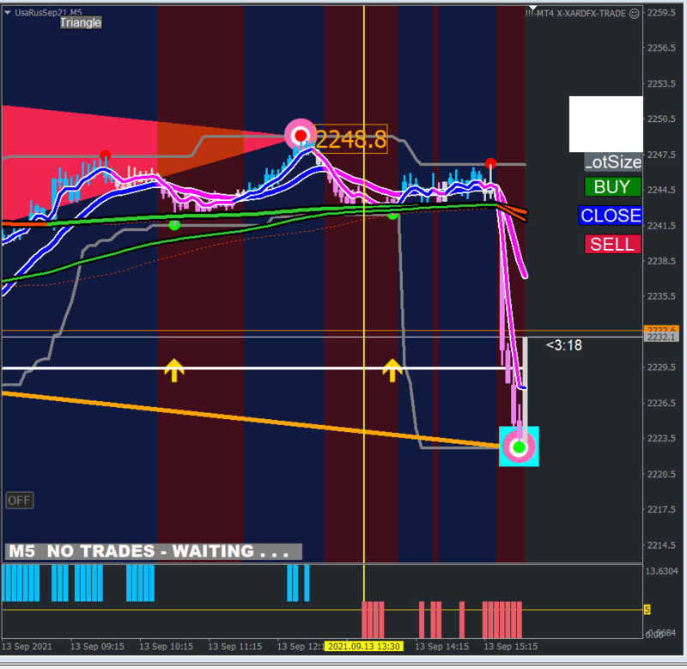Click the M5 NO TRADES - WAITING status bar

tap(154, 551)
